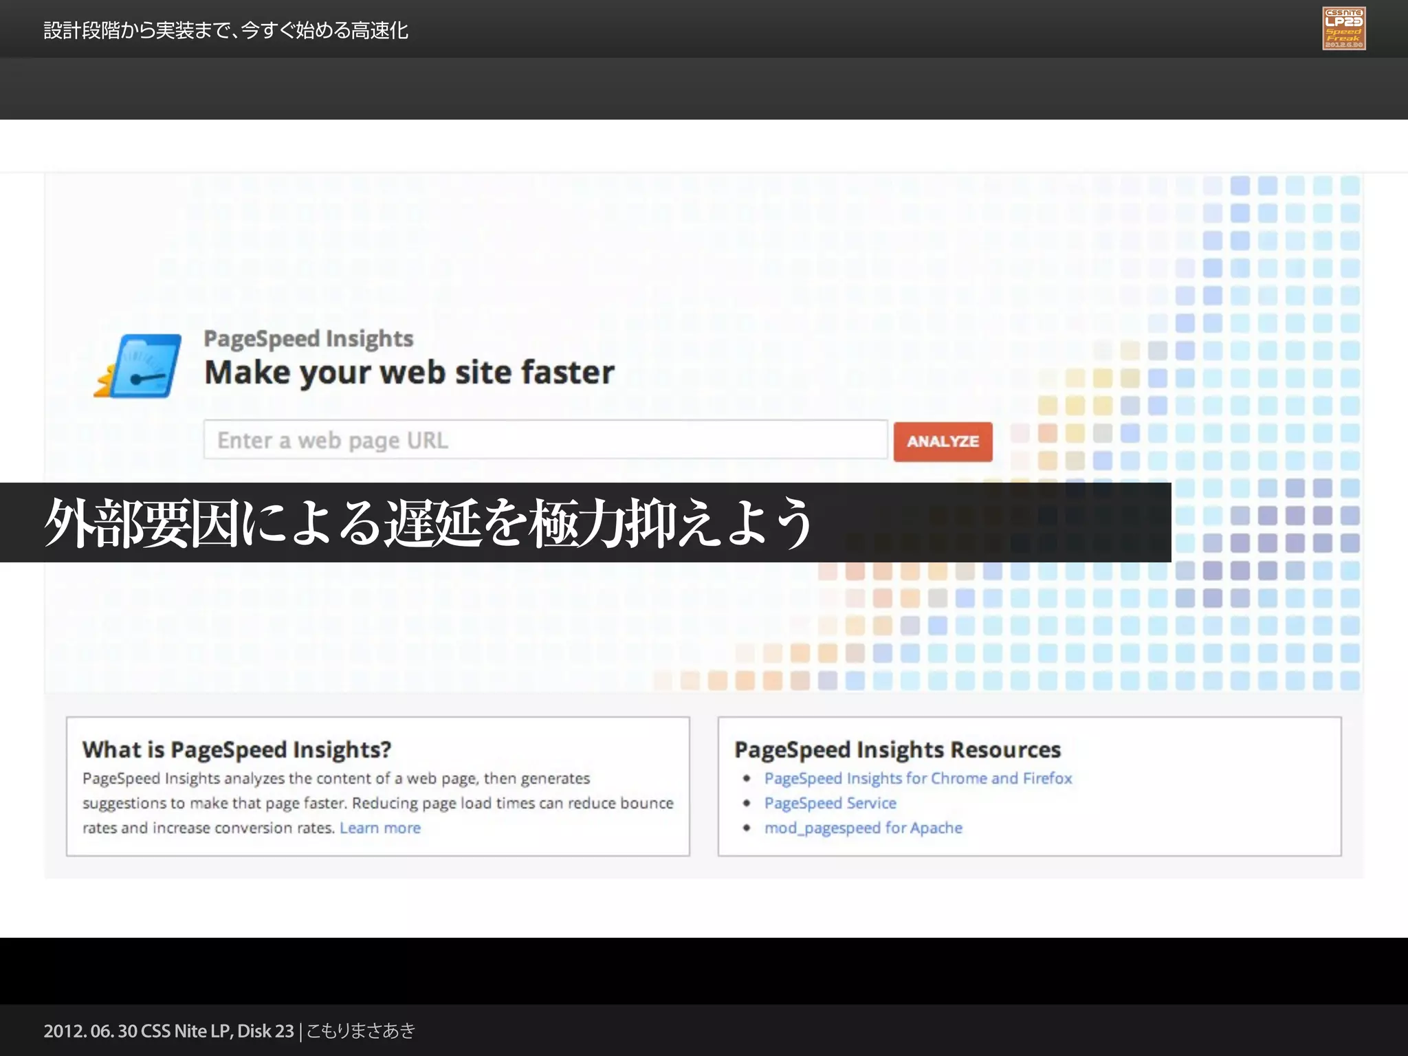Click the PageSpeed Insights speedometer logo icon
The width and height of the screenshot is (1408, 1056).
[138, 366]
